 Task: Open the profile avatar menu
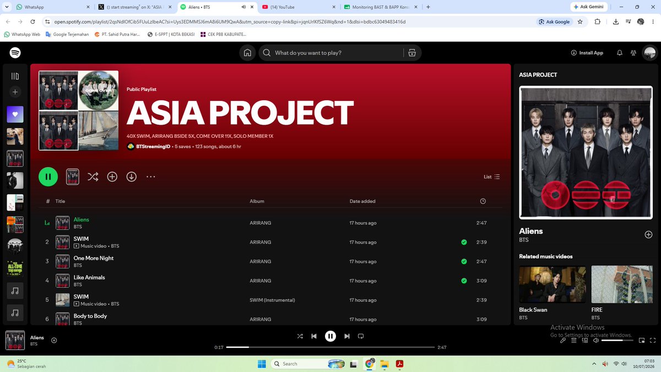pos(650,53)
